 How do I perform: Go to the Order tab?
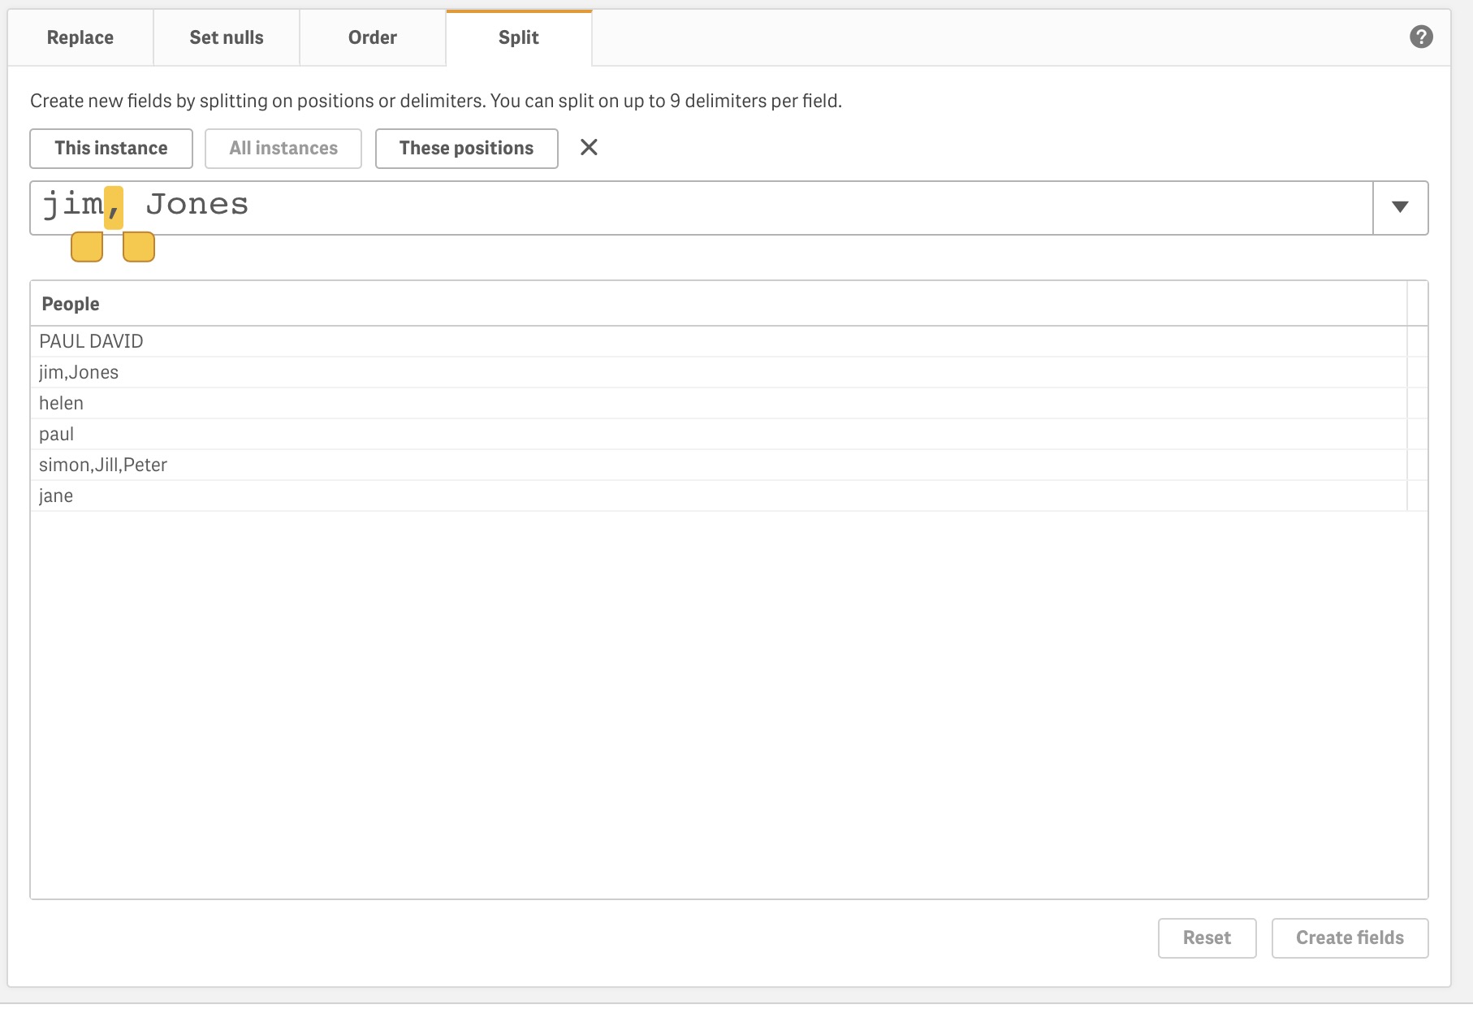click(x=373, y=38)
